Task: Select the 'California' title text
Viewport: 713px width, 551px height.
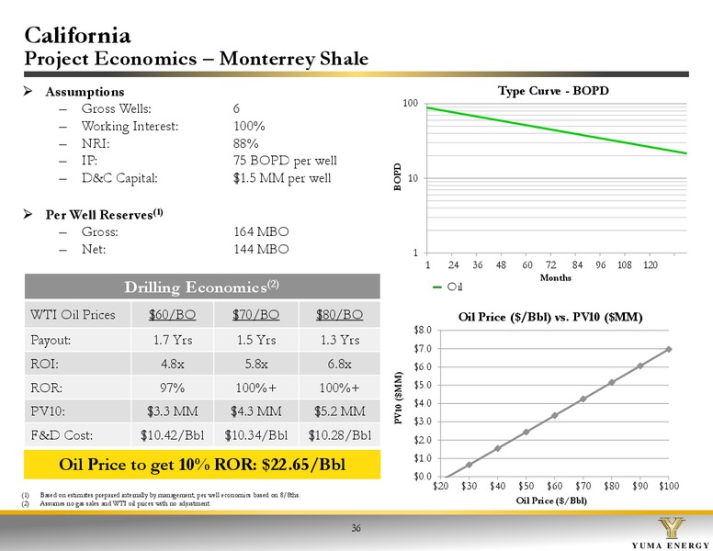Action: (x=78, y=35)
